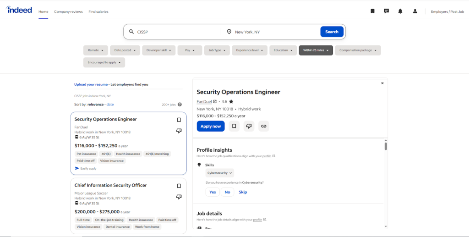469x237 pixels.
Task: Save the Security Operations Engineer job card
Action: (x=179, y=120)
